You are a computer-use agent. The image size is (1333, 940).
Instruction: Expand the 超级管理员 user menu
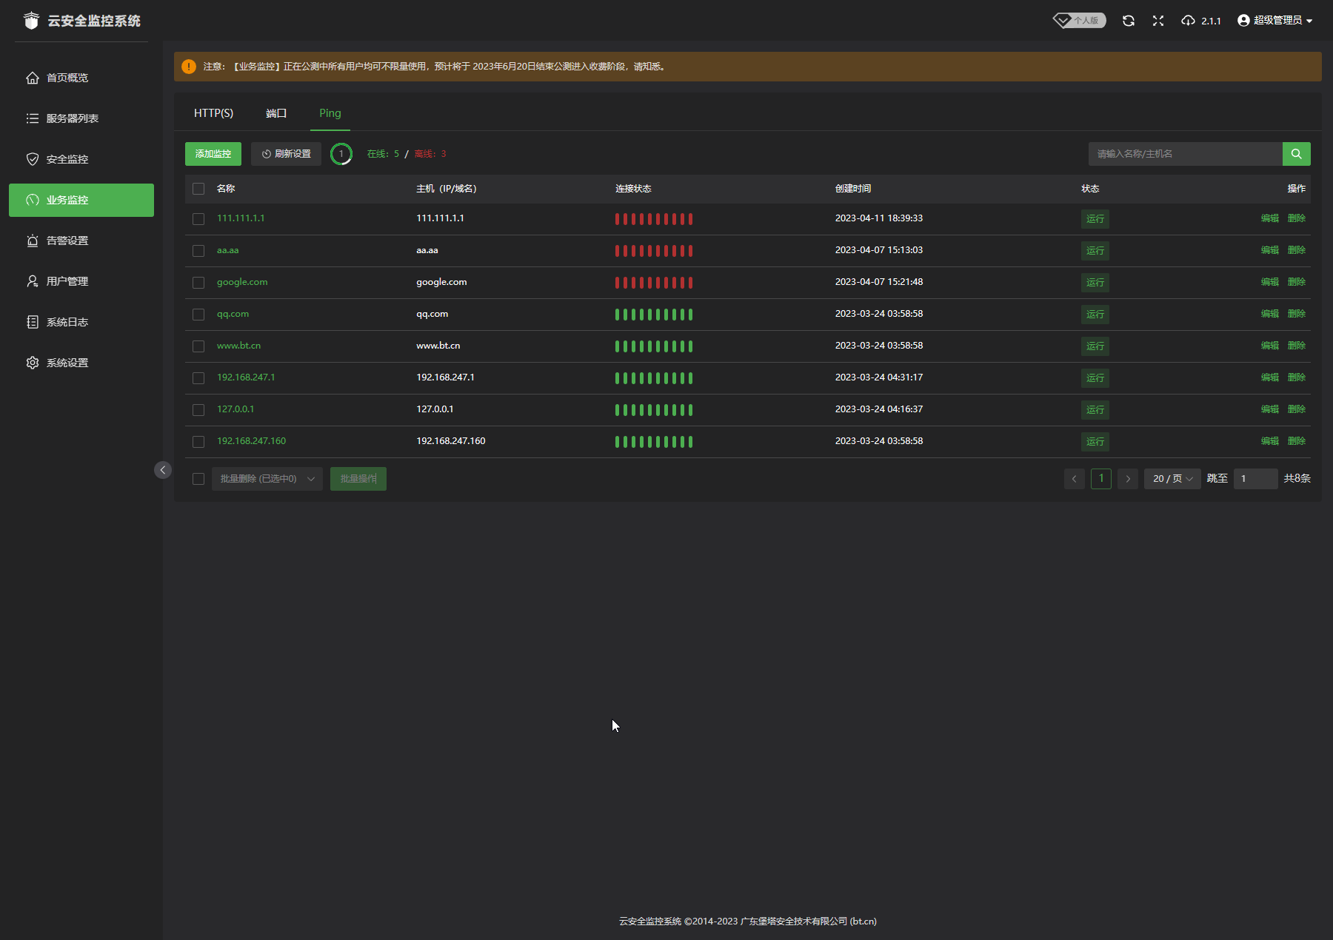1274,21
